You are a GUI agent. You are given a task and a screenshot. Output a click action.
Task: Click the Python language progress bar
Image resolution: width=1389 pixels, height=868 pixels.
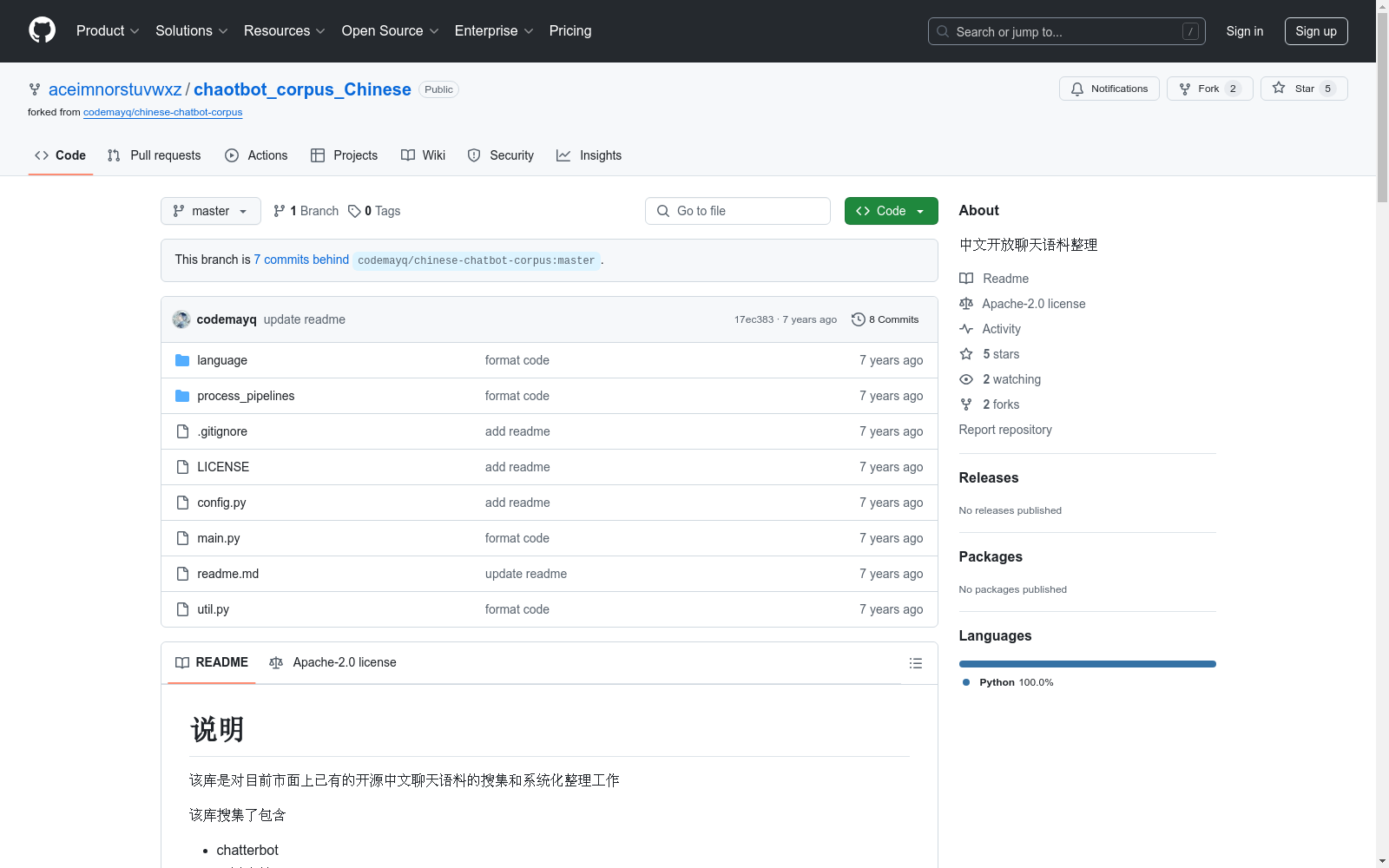click(1088, 664)
